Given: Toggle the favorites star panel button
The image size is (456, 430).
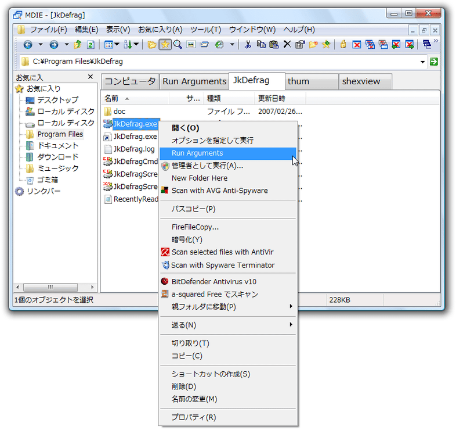Looking at the screenshot, I should pyautogui.click(x=165, y=45).
